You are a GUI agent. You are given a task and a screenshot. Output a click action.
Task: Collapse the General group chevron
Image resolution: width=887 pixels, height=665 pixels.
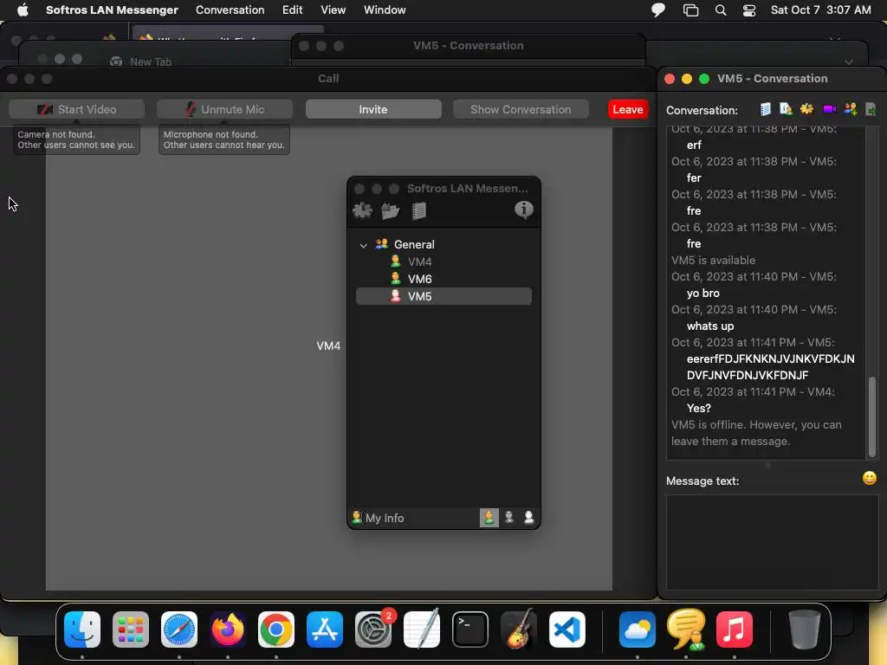coord(363,245)
